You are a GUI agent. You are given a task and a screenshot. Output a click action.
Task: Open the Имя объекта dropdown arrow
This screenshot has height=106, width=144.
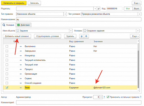[71, 31]
